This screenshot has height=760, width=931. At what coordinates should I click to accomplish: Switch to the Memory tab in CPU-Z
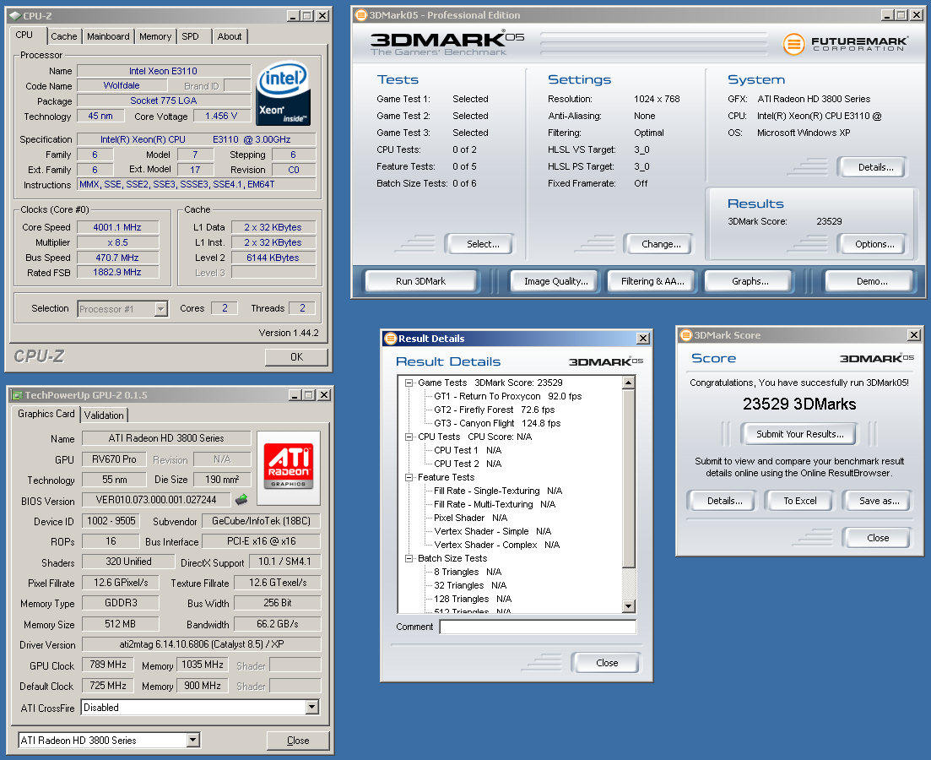click(x=155, y=36)
